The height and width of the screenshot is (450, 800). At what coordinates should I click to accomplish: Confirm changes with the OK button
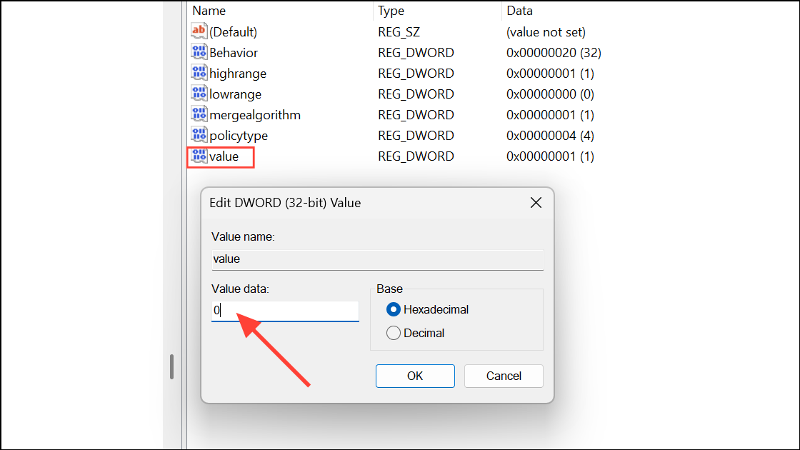pos(415,376)
